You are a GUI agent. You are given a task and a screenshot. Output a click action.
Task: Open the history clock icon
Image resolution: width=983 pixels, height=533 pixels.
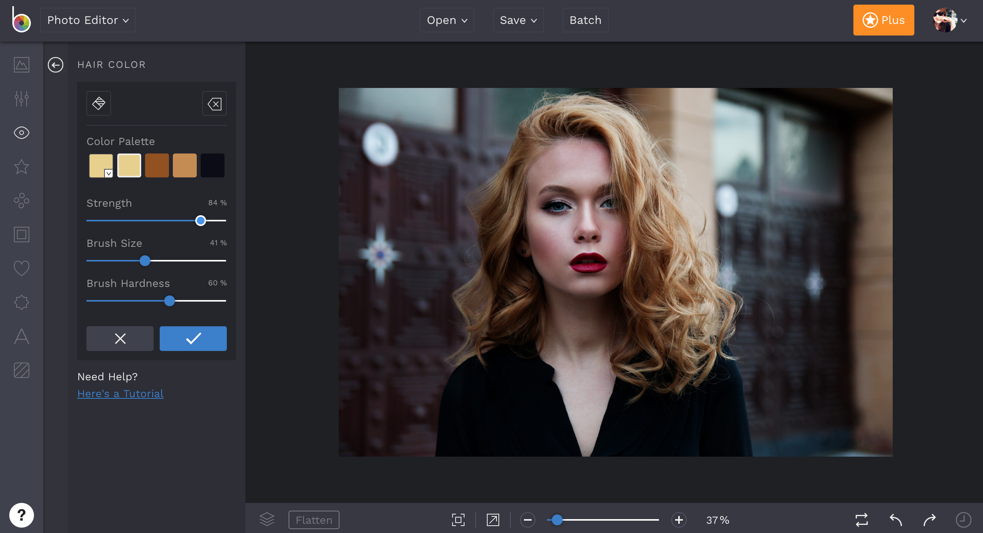coord(963,520)
